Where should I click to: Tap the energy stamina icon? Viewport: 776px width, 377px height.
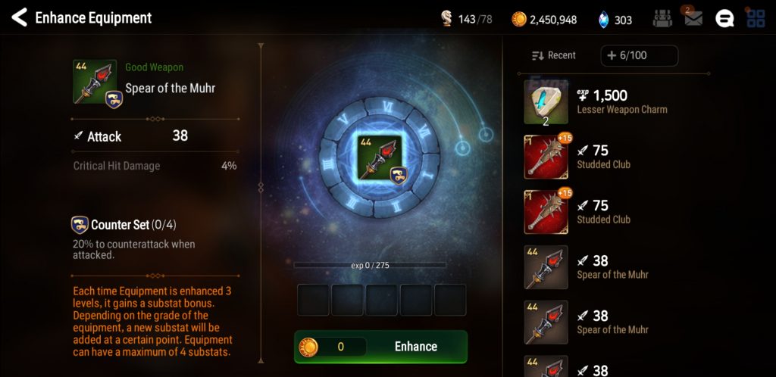click(x=446, y=19)
